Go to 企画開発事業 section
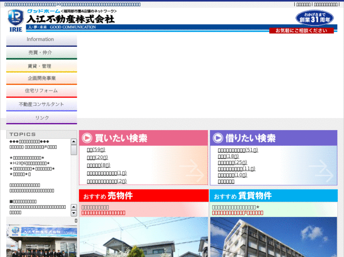The image size is (344, 257). [41, 78]
